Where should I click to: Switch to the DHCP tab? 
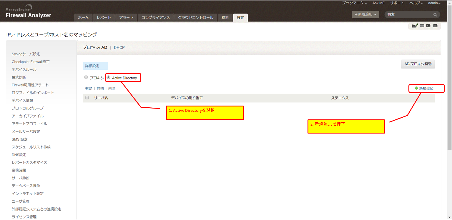[x=119, y=47]
